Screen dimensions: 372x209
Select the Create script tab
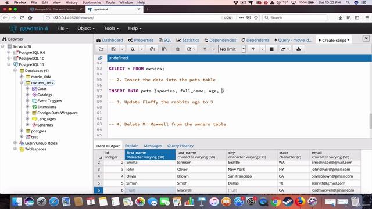pyautogui.click(x=334, y=40)
